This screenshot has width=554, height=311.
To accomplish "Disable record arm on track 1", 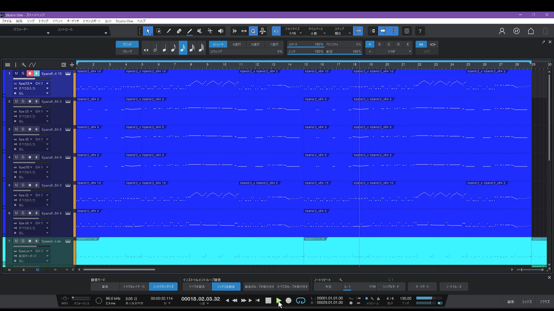I will pos(29,74).
